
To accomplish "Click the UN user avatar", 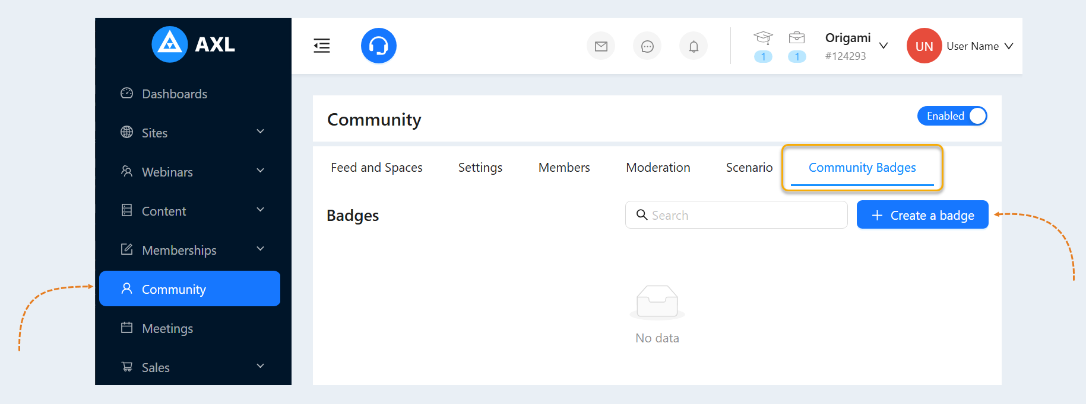I will tap(924, 46).
